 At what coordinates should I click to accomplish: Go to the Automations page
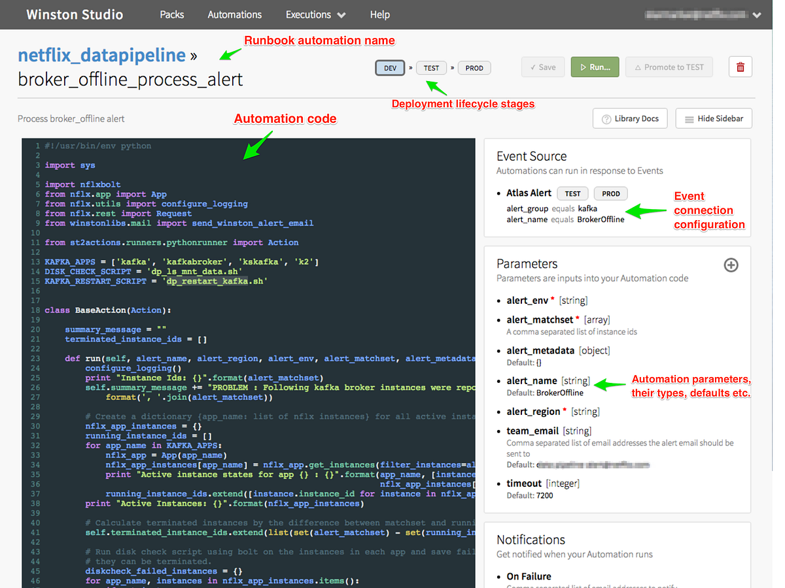pos(235,14)
